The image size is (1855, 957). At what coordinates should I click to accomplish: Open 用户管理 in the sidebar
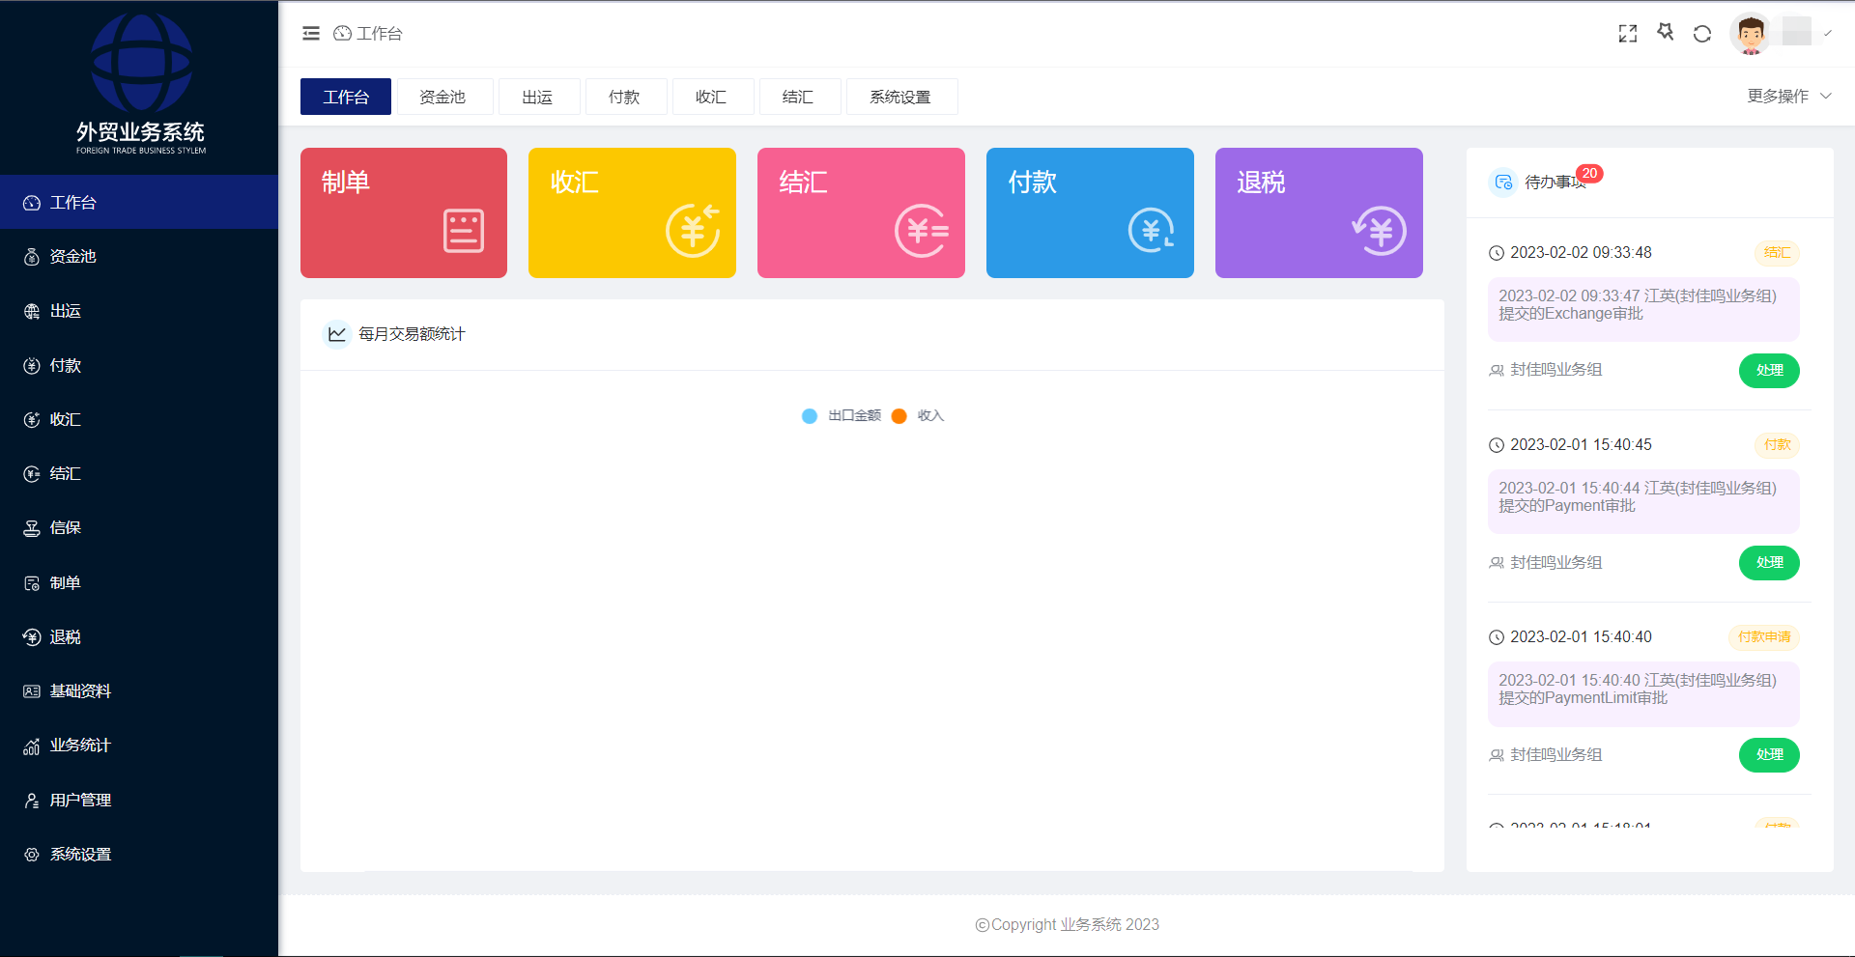pos(139,800)
